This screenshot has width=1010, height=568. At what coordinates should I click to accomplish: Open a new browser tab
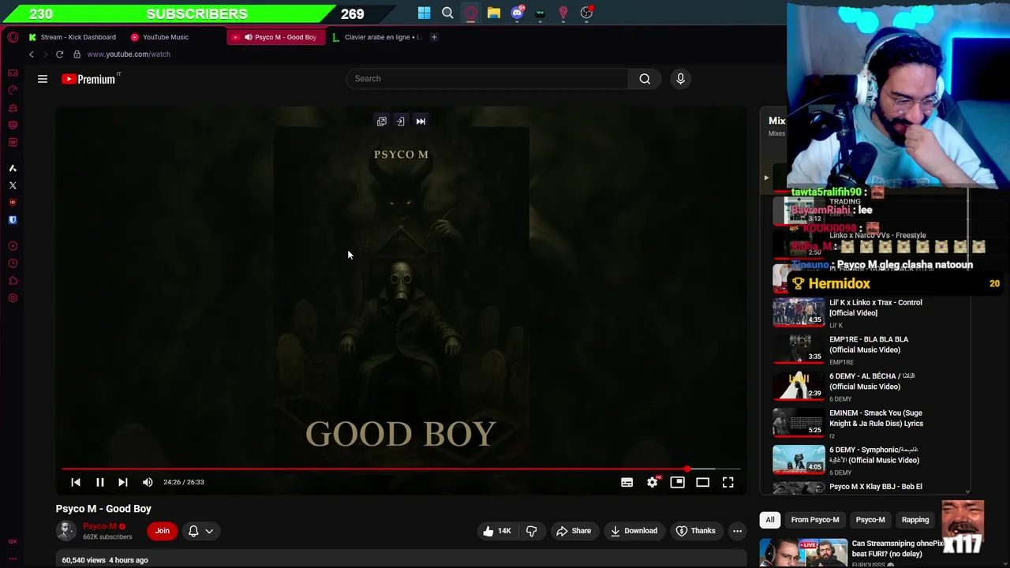click(434, 37)
